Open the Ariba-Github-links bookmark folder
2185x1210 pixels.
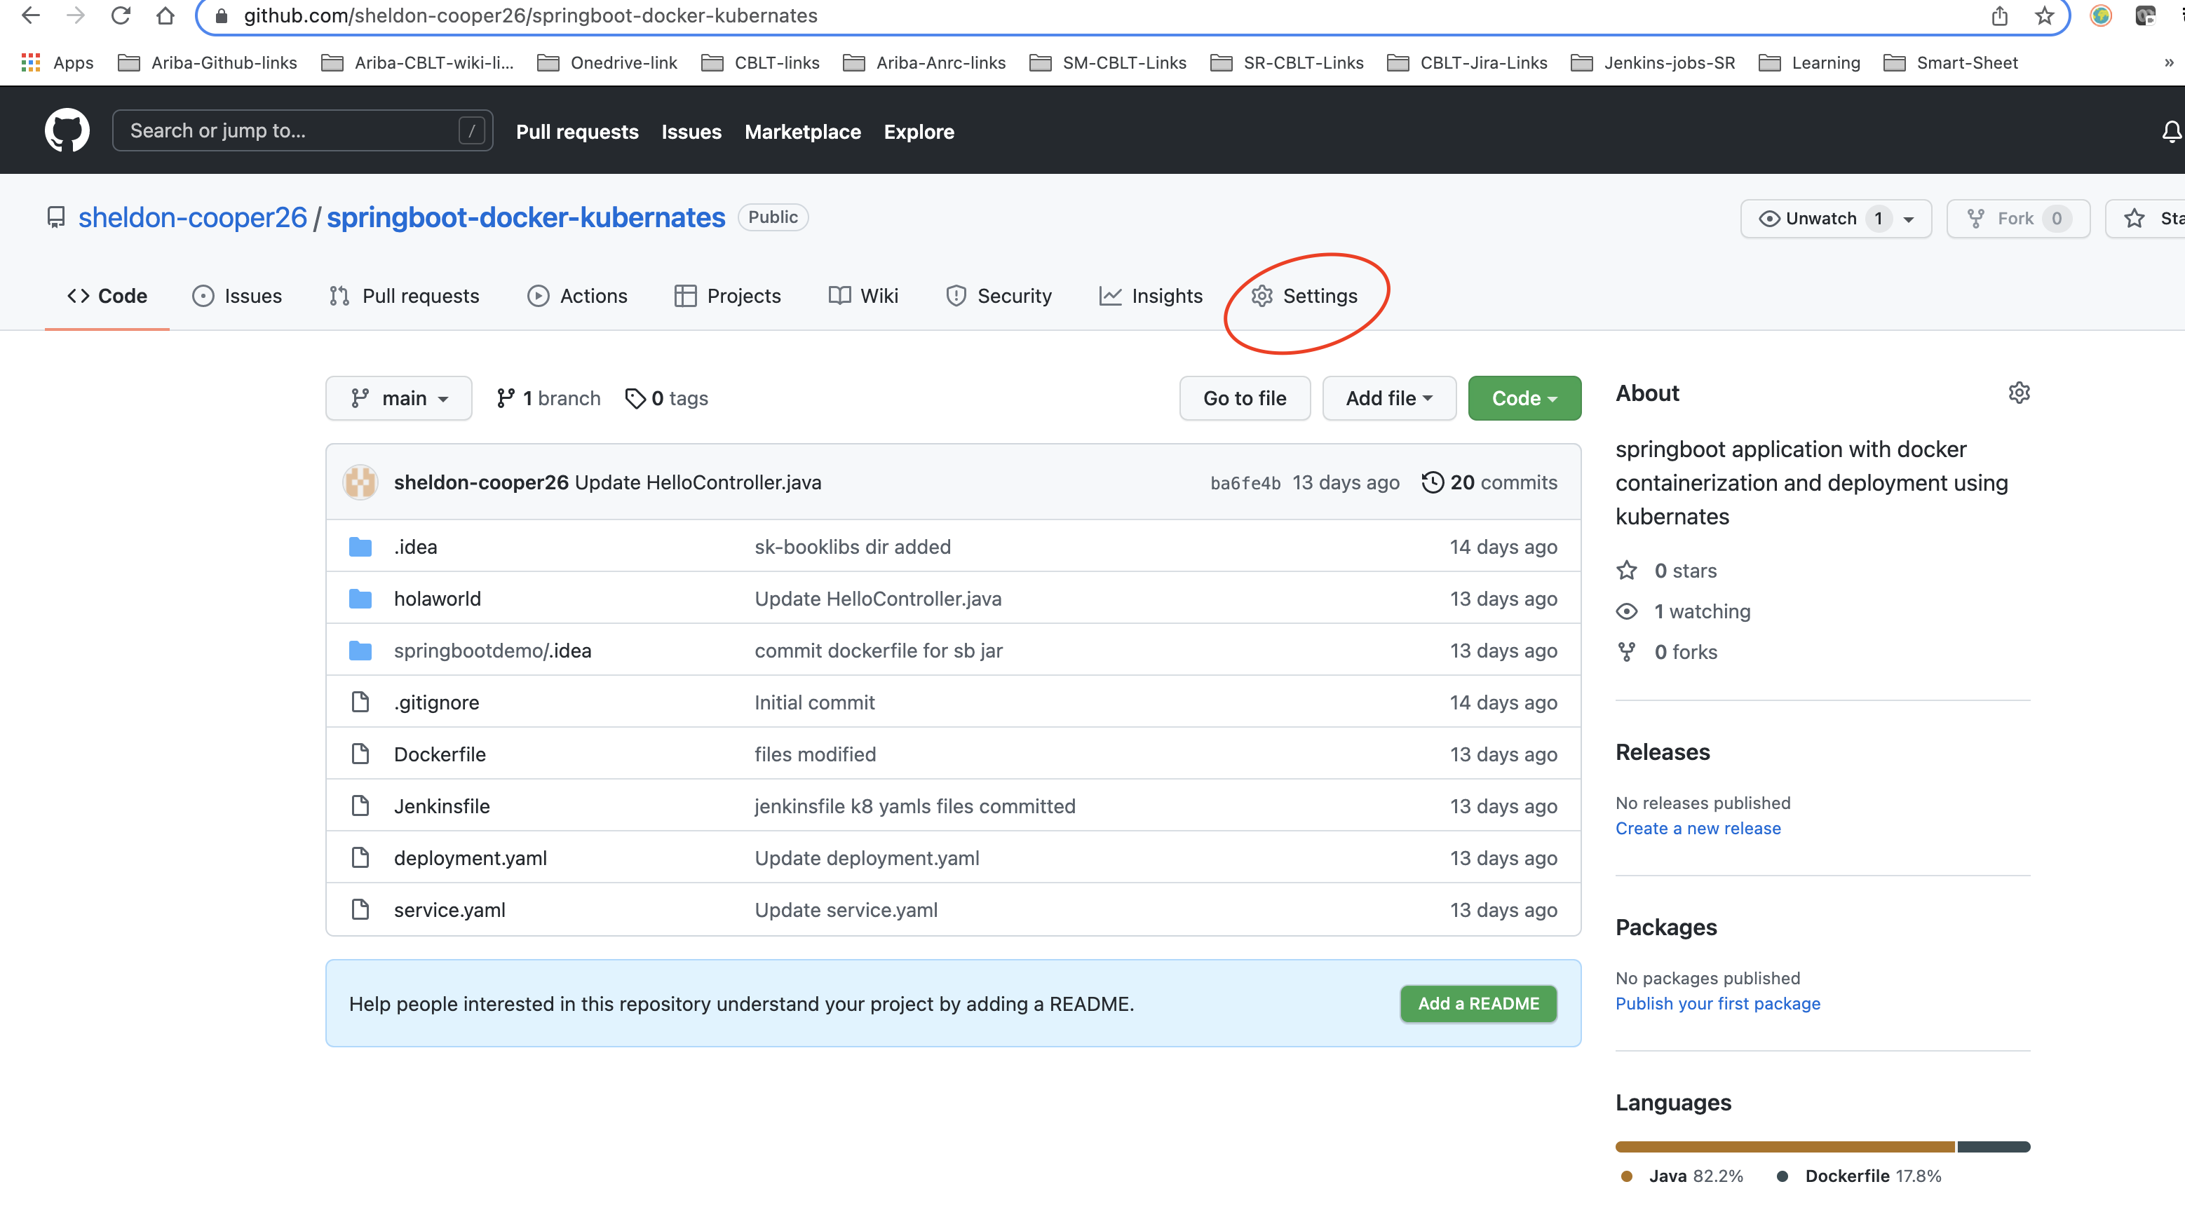(x=208, y=63)
